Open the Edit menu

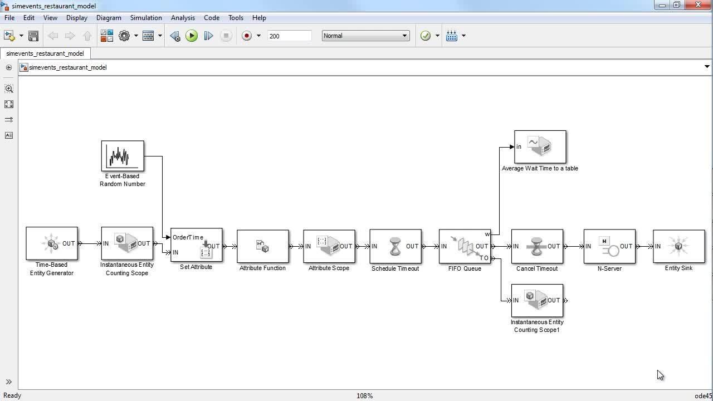point(29,18)
